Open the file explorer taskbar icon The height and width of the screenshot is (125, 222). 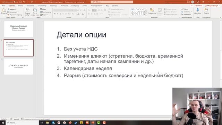48,123
